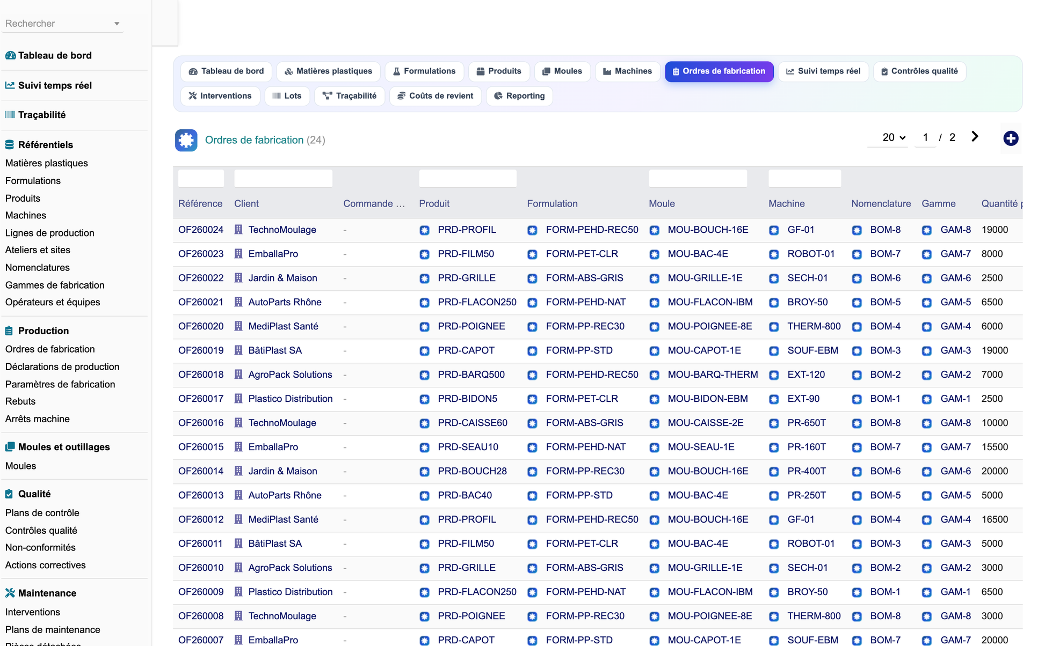Open the Rechercher dropdown arrow

pos(117,24)
